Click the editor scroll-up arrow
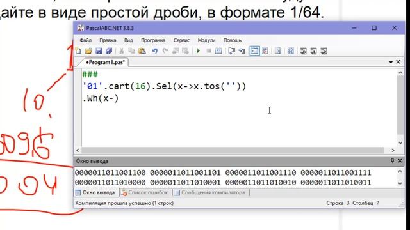410x230 pixels. [x=400, y=73]
